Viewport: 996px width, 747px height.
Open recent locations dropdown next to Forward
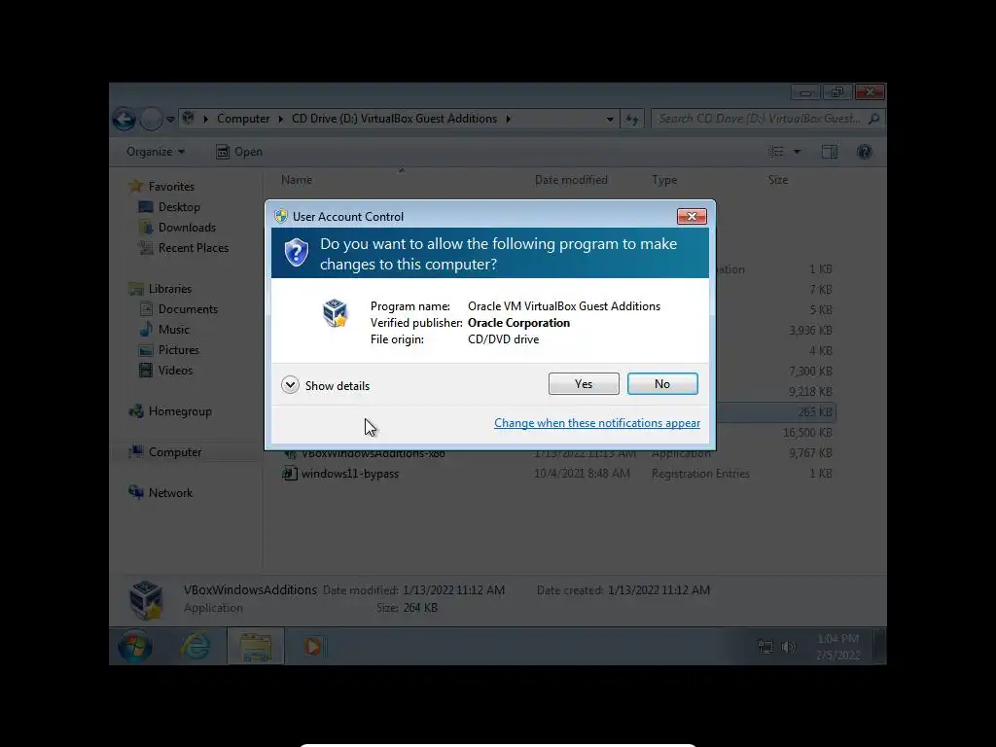pos(170,119)
